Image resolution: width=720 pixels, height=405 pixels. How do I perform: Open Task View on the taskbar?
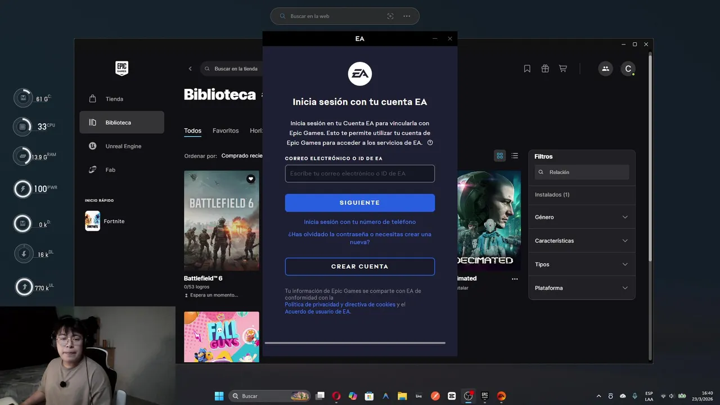320,396
